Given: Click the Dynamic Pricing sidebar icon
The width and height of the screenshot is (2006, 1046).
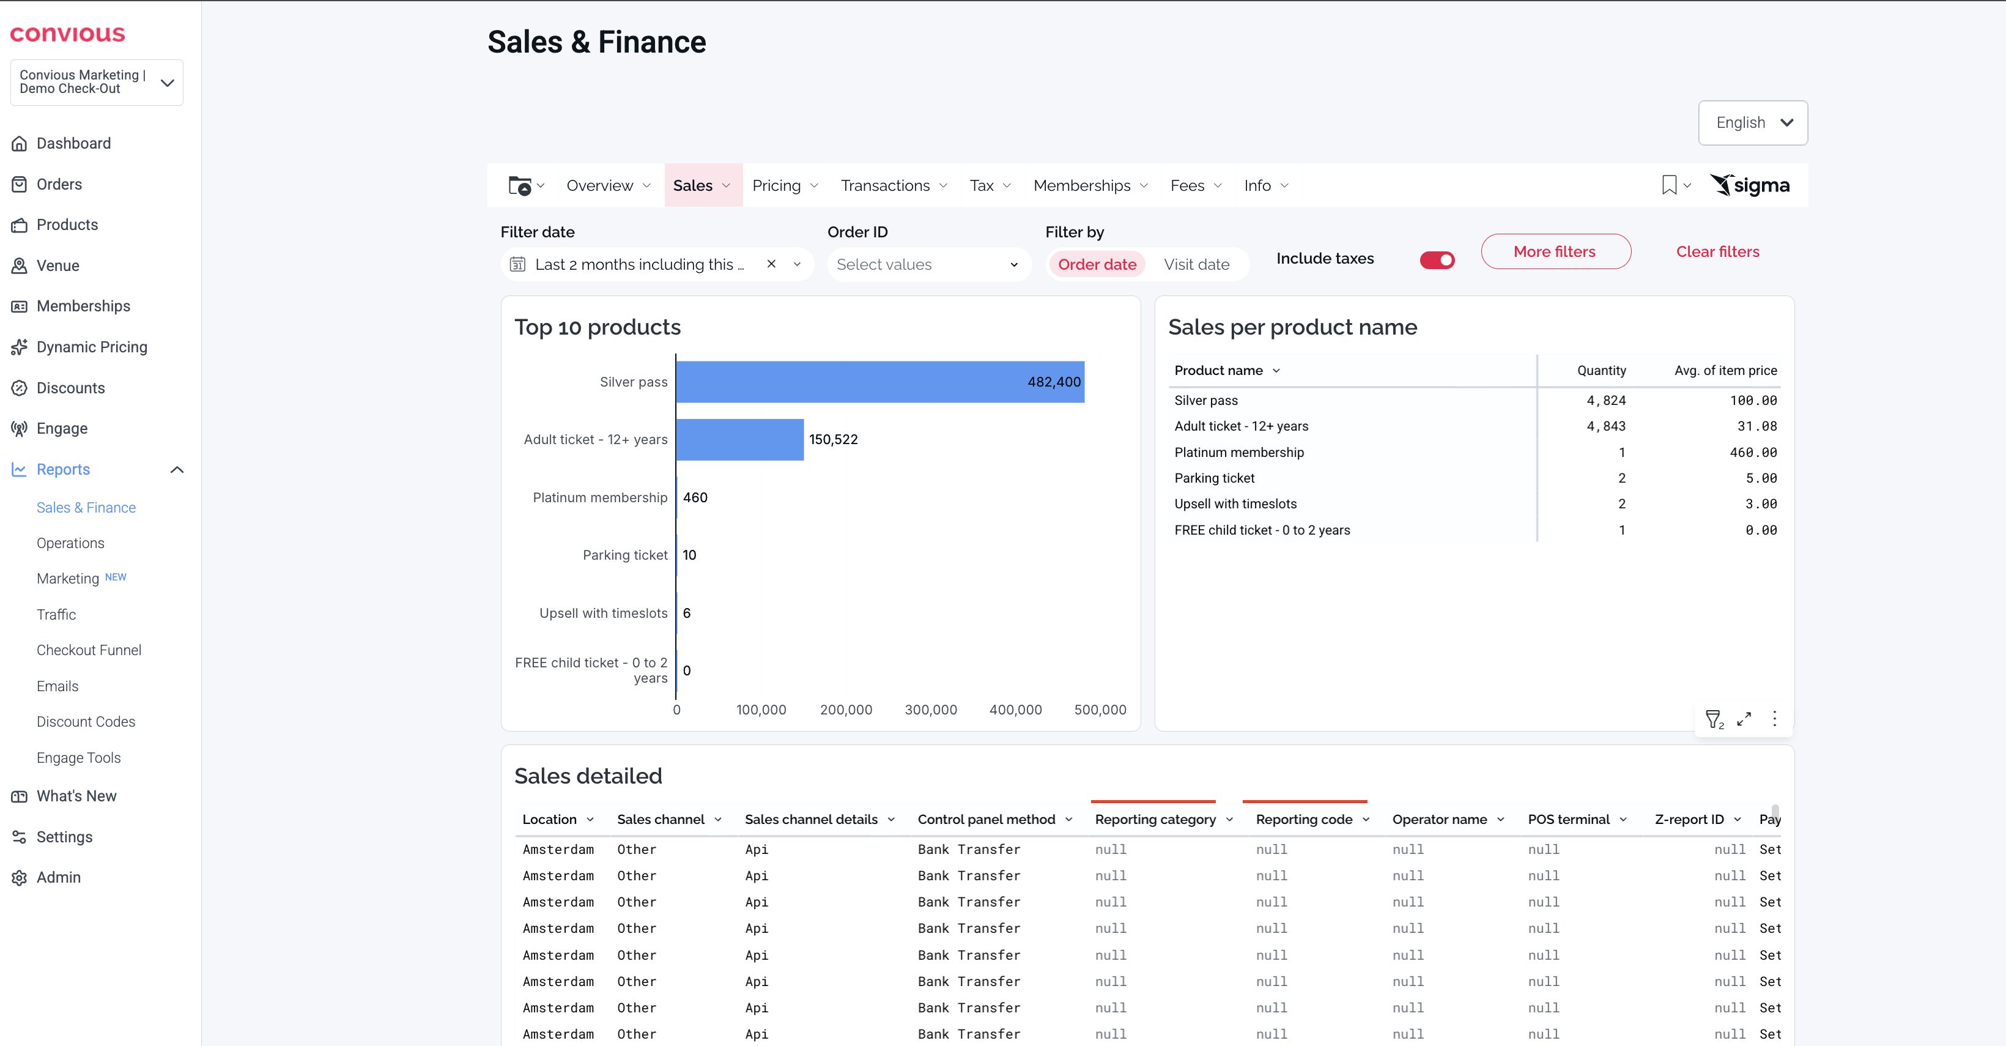Looking at the screenshot, I should click(20, 347).
